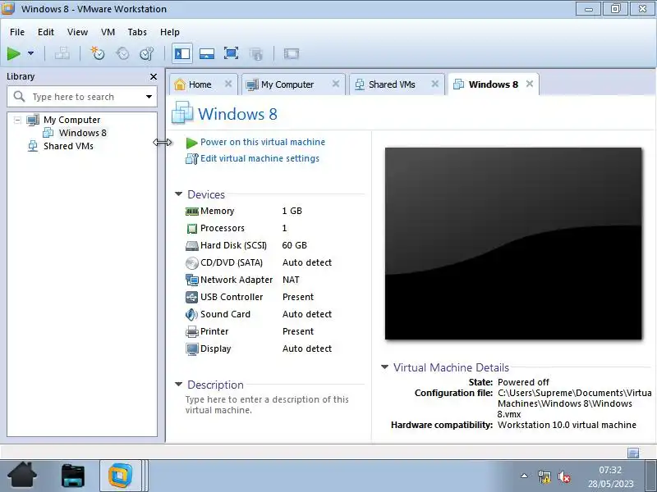Click the Library search field
This screenshot has height=492, width=657.
(81, 97)
